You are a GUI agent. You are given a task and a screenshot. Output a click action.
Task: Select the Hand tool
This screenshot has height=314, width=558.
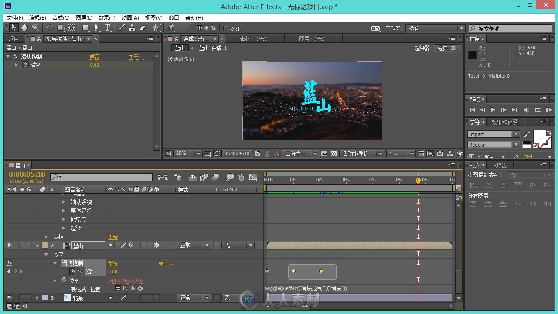point(24,28)
